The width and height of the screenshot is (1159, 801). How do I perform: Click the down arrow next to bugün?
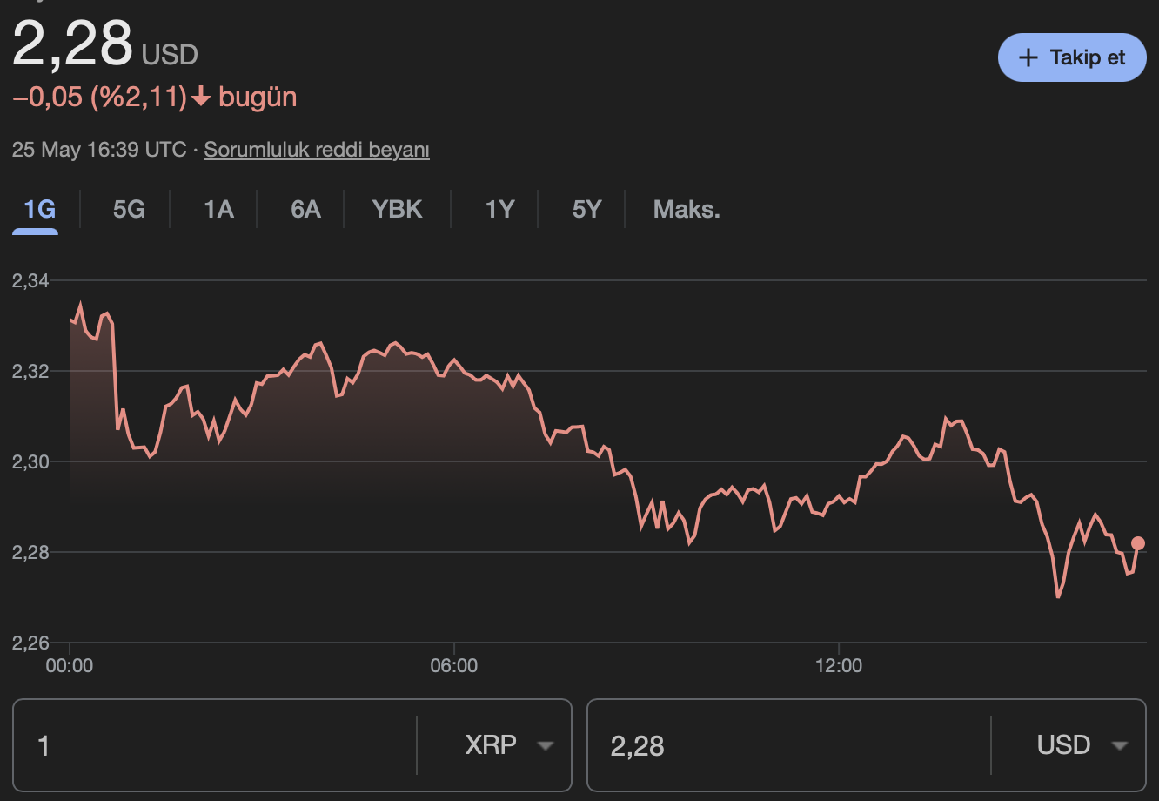[201, 98]
